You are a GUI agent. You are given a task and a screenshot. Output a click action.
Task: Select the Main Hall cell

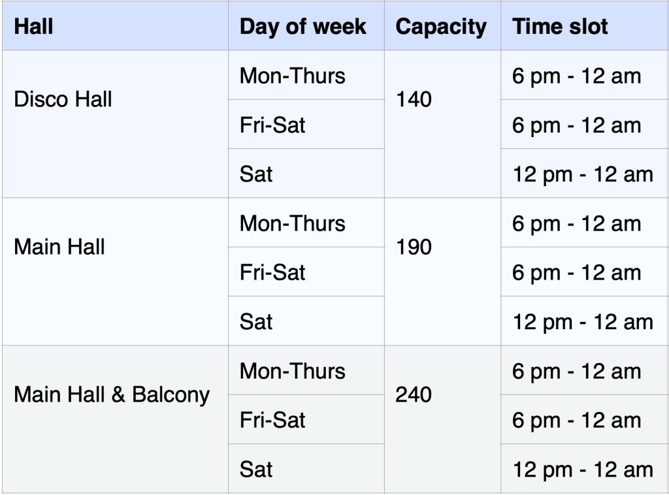tap(59, 248)
